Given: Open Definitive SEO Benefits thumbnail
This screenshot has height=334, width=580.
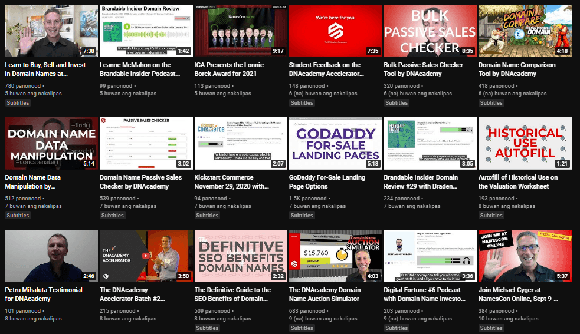Looking at the screenshot, I should pyautogui.click(x=241, y=256).
